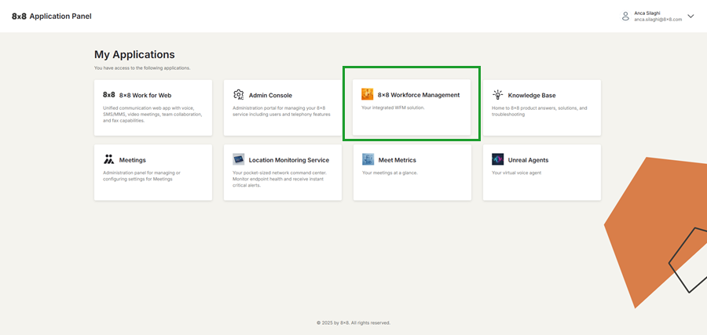707x335 pixels.
Task: Click the Meet Metrics icon
Action: [x=367, y=159]
